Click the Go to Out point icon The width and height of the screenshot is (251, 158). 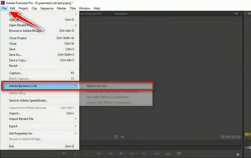(143, 153)
